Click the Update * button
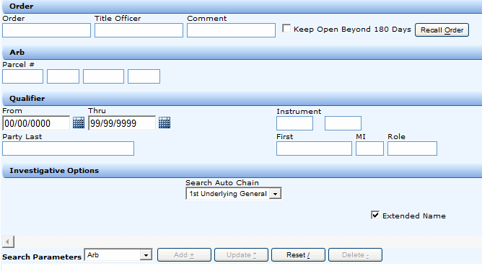Viewport: 482px width, 271px height. [x=241, y=255]
